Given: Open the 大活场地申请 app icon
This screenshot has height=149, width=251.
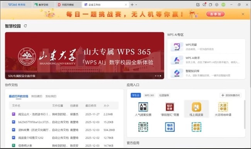Looking at the screenshot, I should click(x=223, y=107).
